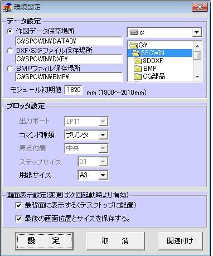This screenshot has height=256, width=213.
Task: Open the 原点位置 中央 dropdown
Action: point(103,148)
